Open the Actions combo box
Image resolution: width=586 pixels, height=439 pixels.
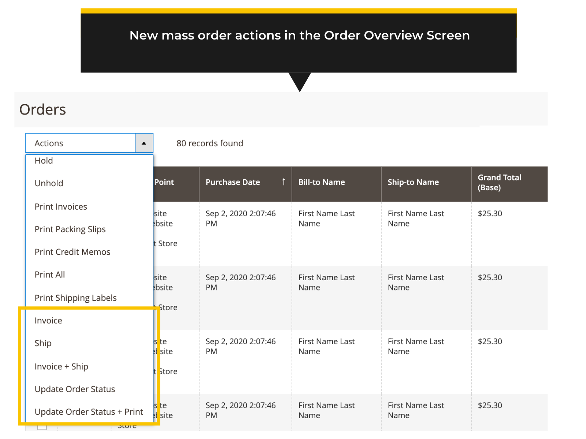pyautogui.click(x=81, y=143)
